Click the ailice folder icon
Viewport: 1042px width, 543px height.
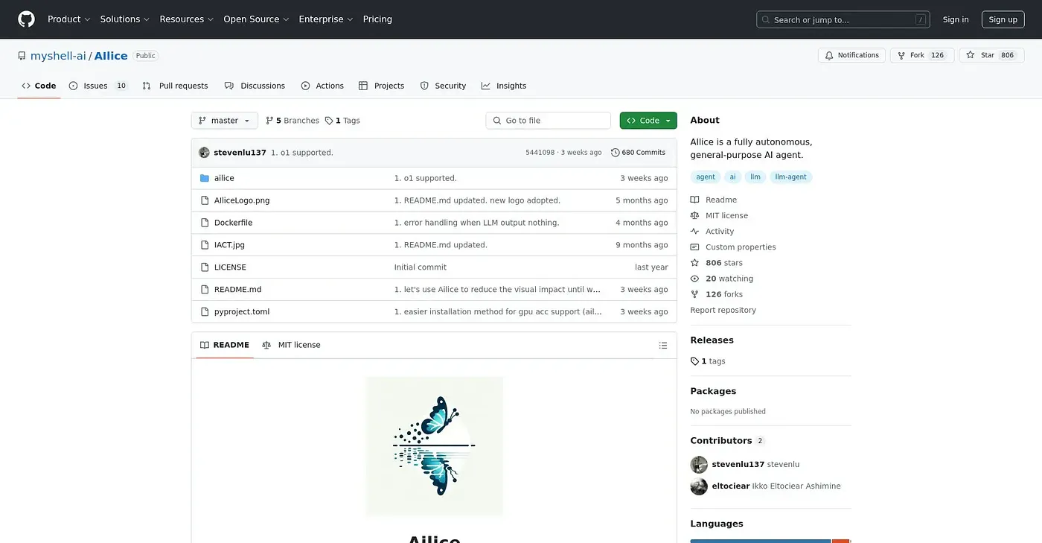(x=205, y=178)
